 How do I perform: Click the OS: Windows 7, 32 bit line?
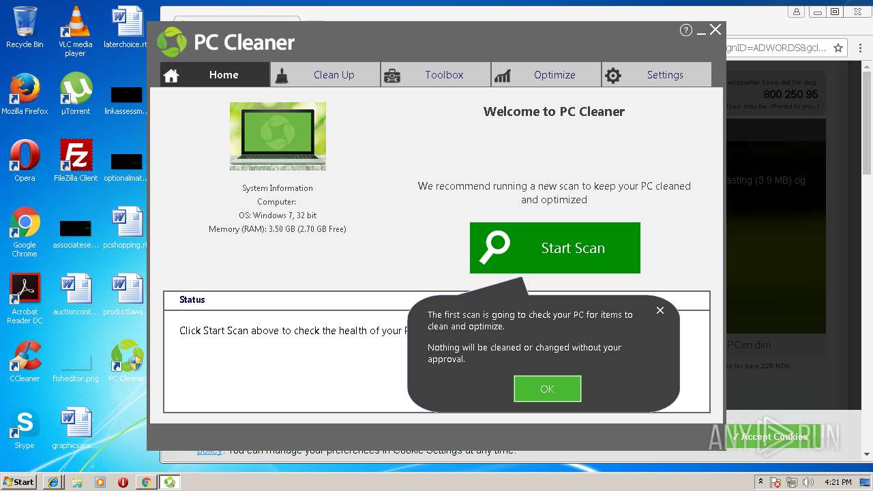[278, 215]
